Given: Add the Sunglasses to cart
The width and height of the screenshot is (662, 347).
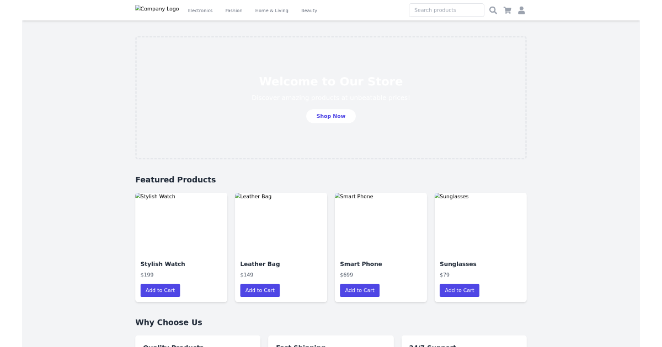Looking at the screenshot, I should 459,290.
